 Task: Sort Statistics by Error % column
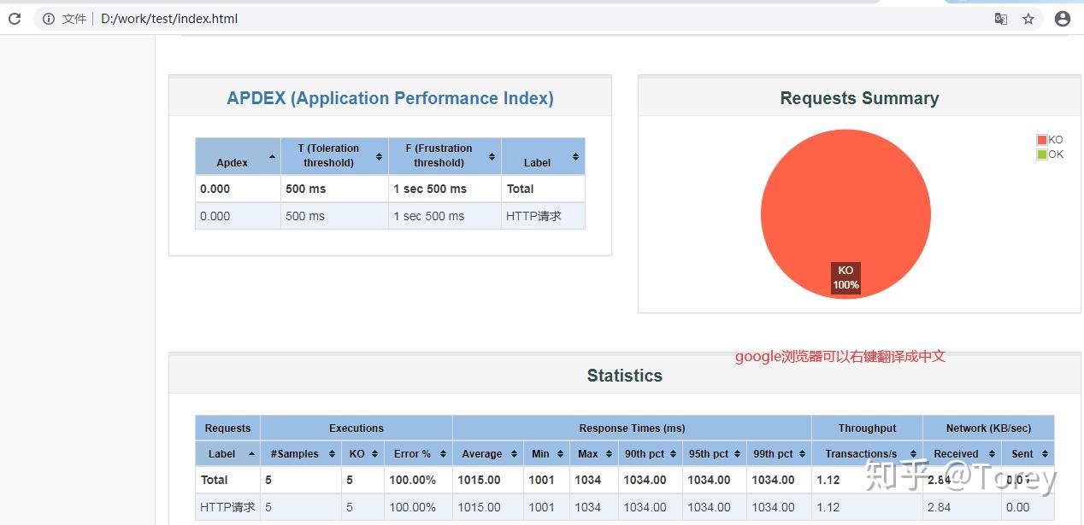tap(418, 453)
